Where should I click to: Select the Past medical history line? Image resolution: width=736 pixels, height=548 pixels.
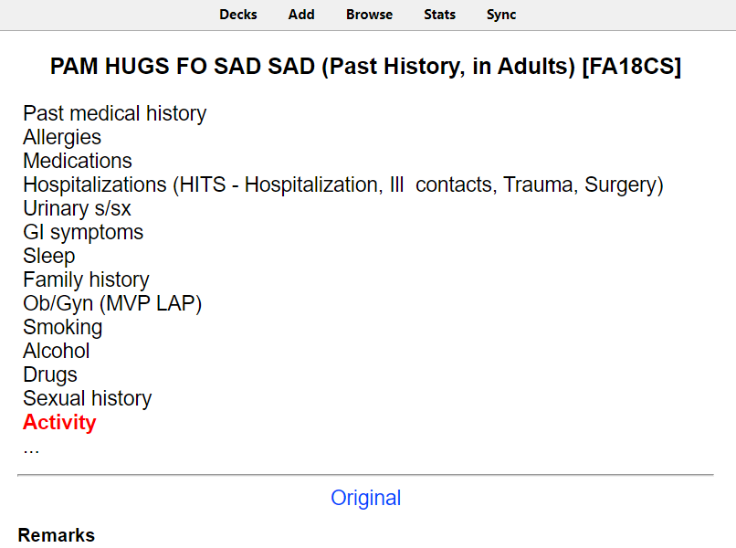click(115, 113)
